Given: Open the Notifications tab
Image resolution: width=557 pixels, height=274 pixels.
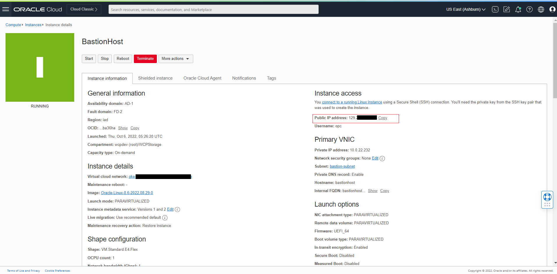Looking at the screenshot, I should pyautogui.click(x=244, y=78).
